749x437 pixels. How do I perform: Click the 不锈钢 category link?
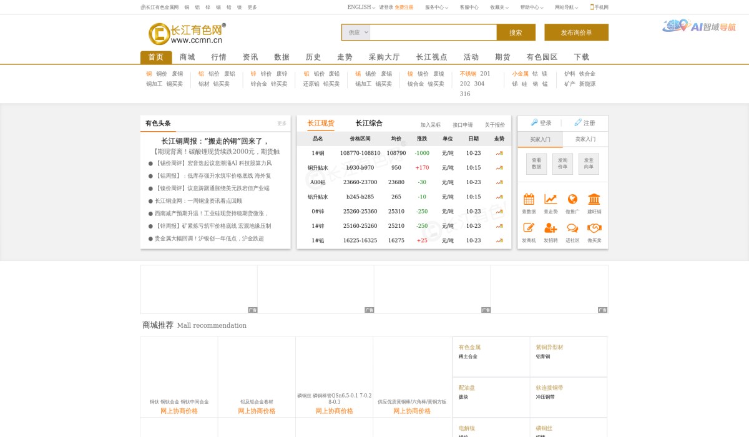point(468,74)
